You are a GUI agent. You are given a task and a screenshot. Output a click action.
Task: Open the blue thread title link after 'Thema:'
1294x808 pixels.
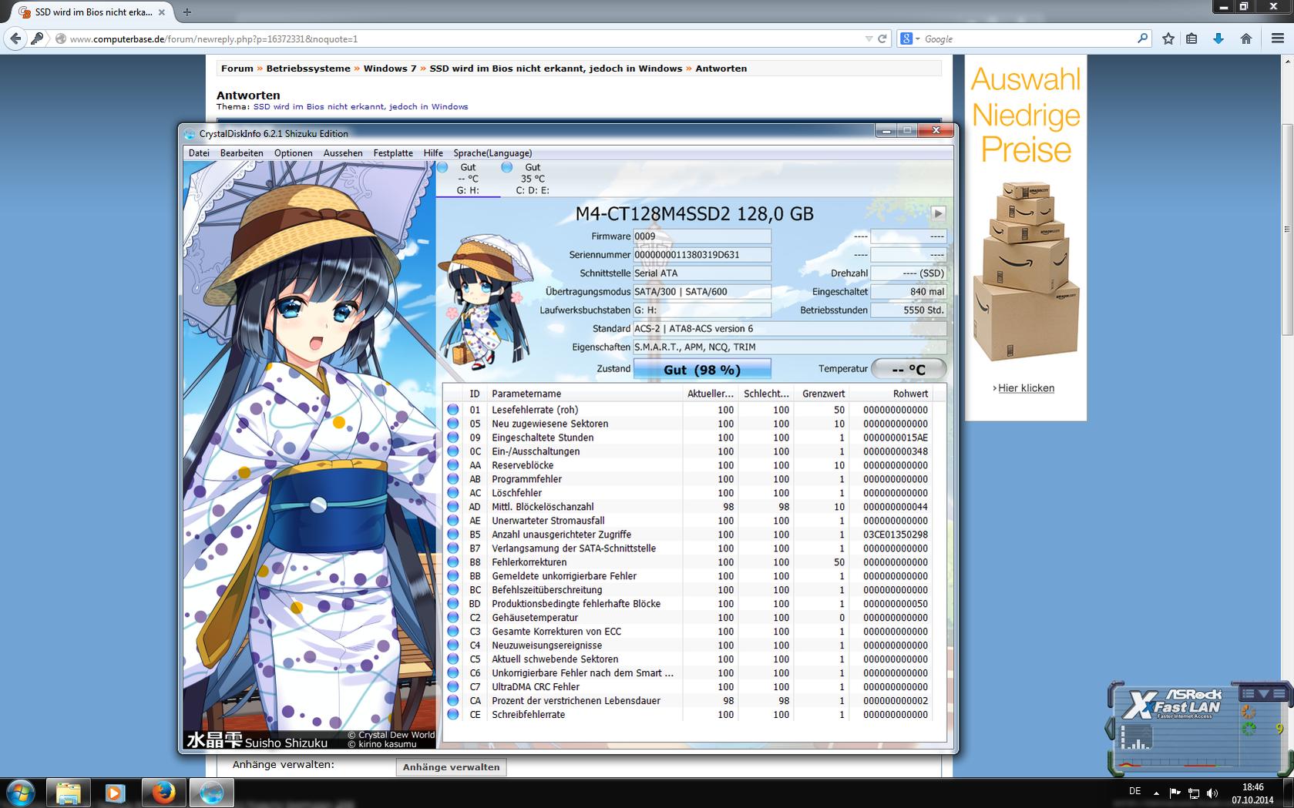361,107
